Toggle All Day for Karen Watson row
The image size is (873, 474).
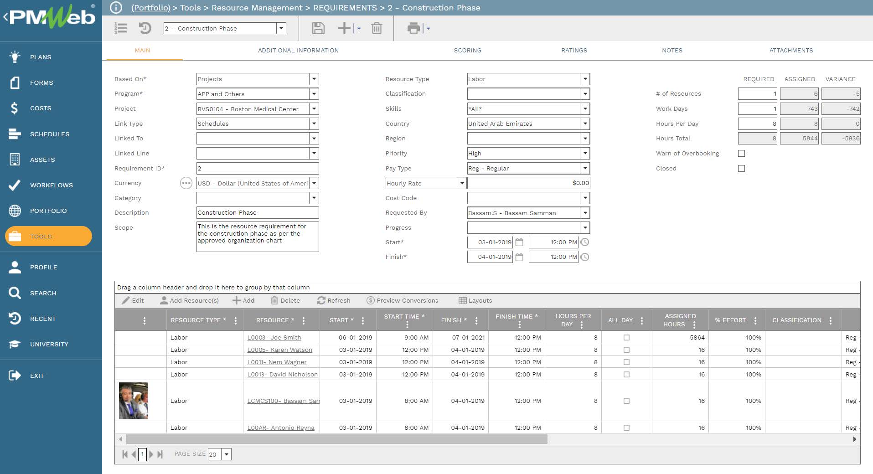pyautogui.click(x=626, y=350)
